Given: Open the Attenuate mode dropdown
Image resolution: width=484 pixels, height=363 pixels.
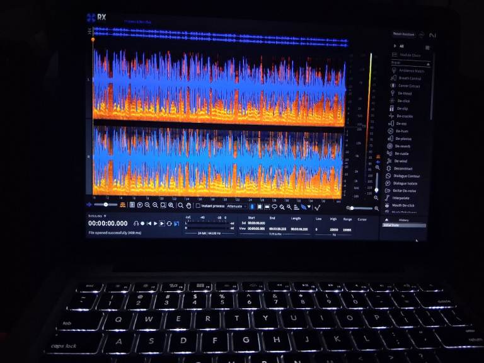Looking at the screenshot, I should pyautogui.click(x=236, y=206).
